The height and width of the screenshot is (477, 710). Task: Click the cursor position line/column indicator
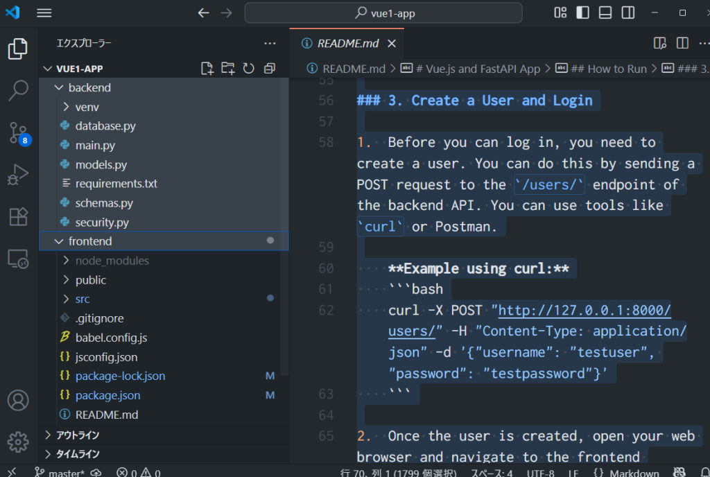(x=399, y=472)
